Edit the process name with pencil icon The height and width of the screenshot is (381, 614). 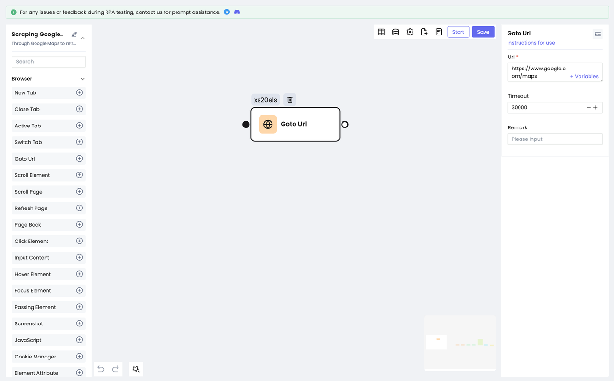click(74, 35)
